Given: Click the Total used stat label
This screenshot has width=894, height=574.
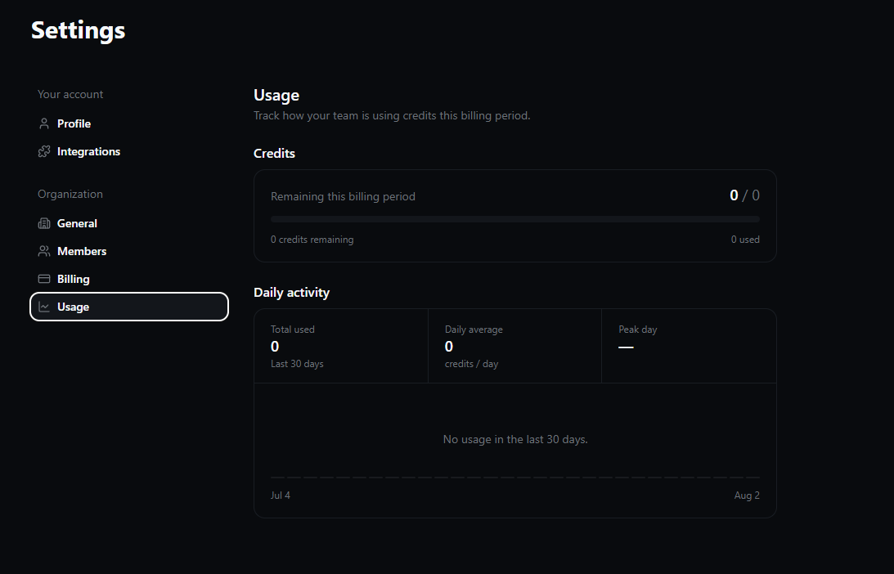Looking at the screenshot, I should [x=293, y=330].
